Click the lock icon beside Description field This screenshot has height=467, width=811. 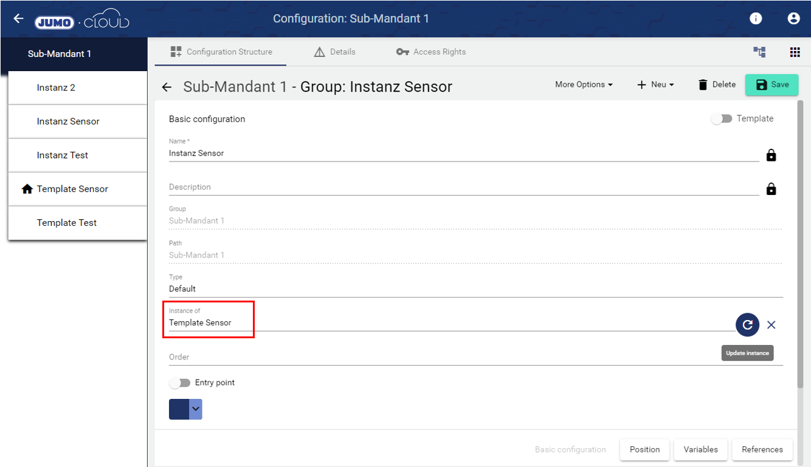coord(771,189)
